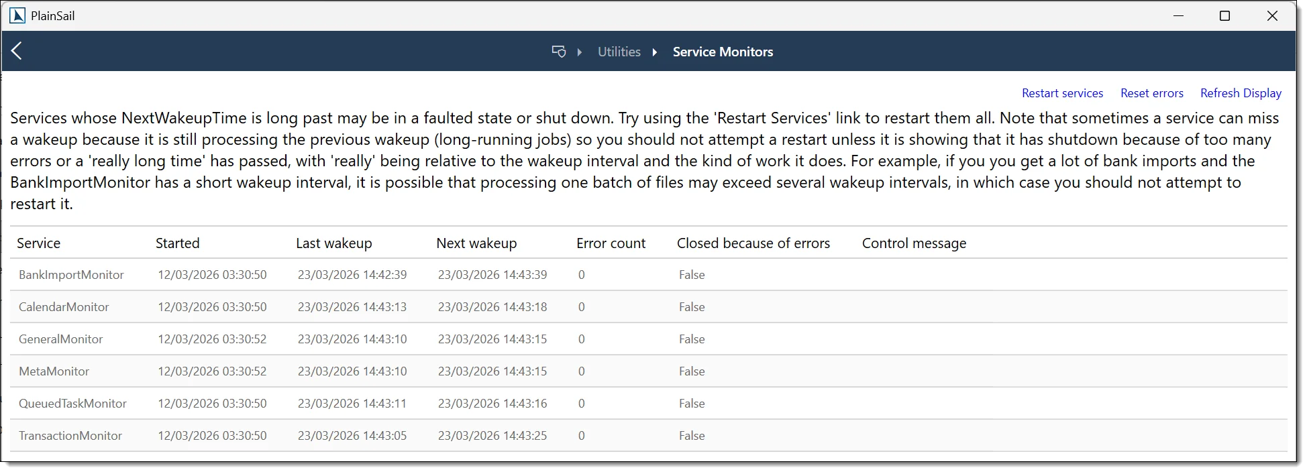Select the MetaMonitor service row
This screenshot has height=472, width=1307.
649,371
